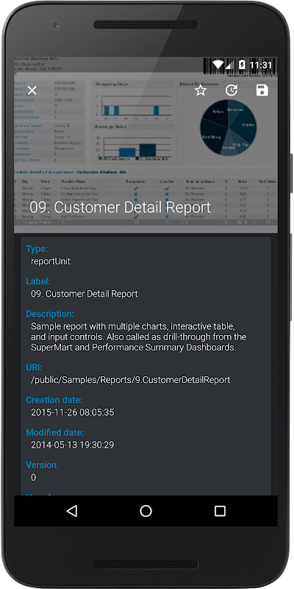Tap the Android back navigation button
The height and width of the screenshot is (589, 294).
click(x=71, y=511)
